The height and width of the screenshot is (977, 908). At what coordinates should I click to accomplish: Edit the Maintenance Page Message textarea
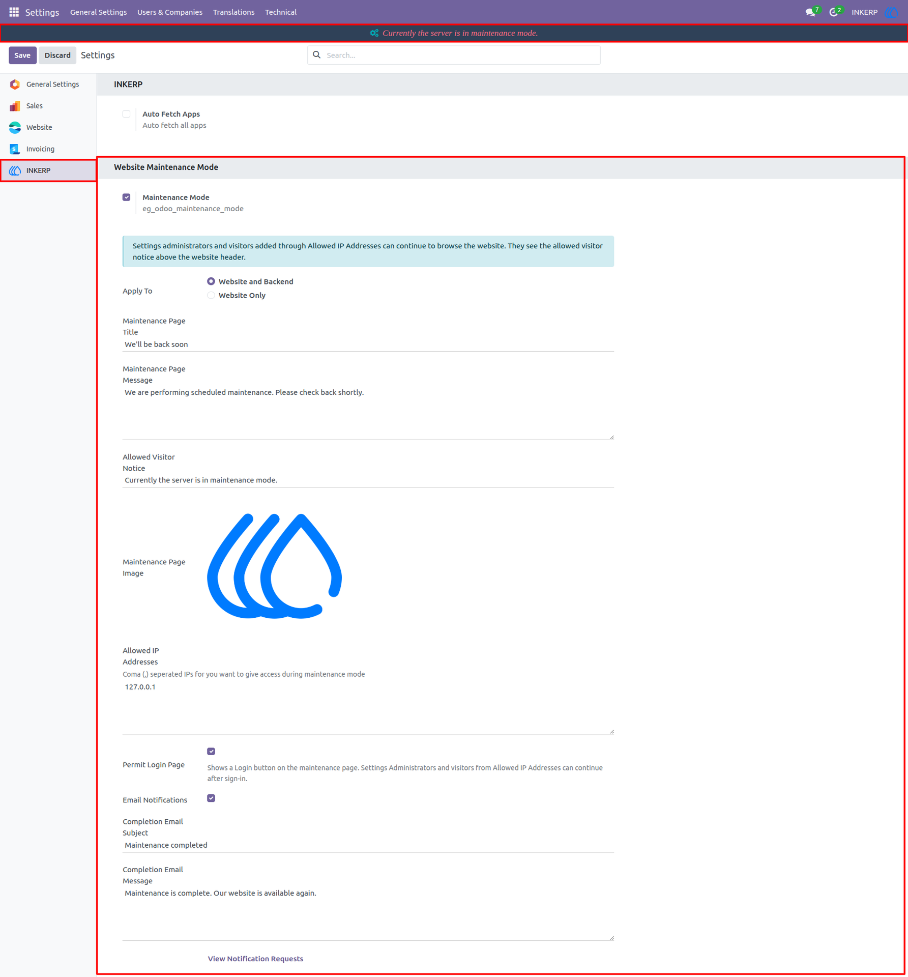pyautogui.click(x=368, y=413)
